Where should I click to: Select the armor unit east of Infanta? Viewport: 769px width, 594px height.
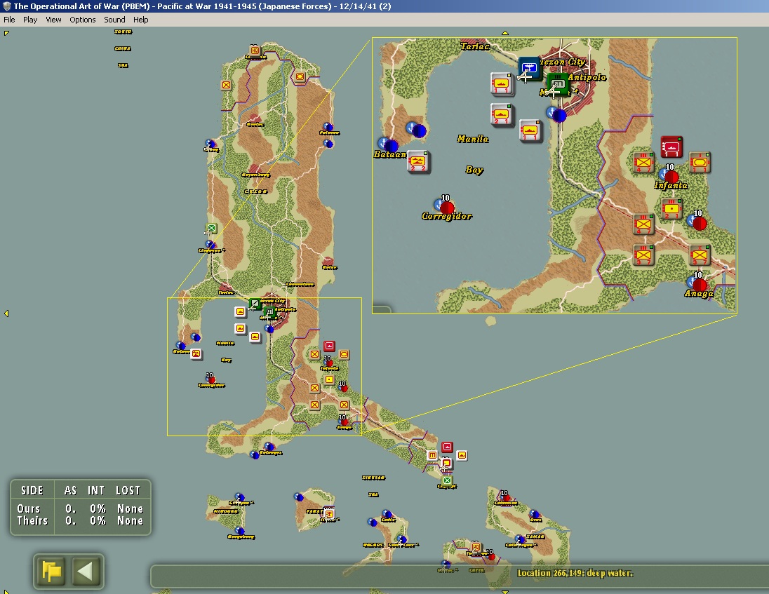700,162
